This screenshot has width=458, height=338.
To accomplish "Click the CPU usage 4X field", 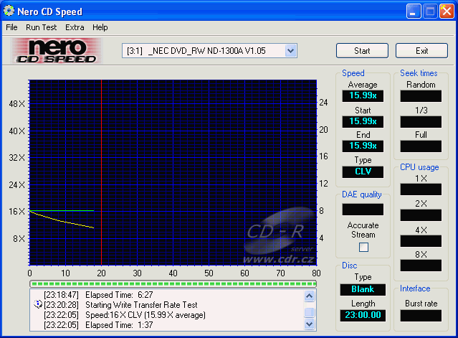I will point(421,241).
